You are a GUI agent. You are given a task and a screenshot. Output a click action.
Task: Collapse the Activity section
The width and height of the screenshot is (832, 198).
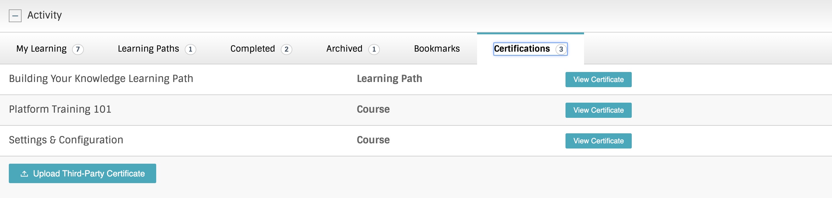click(x=15, y=15)
